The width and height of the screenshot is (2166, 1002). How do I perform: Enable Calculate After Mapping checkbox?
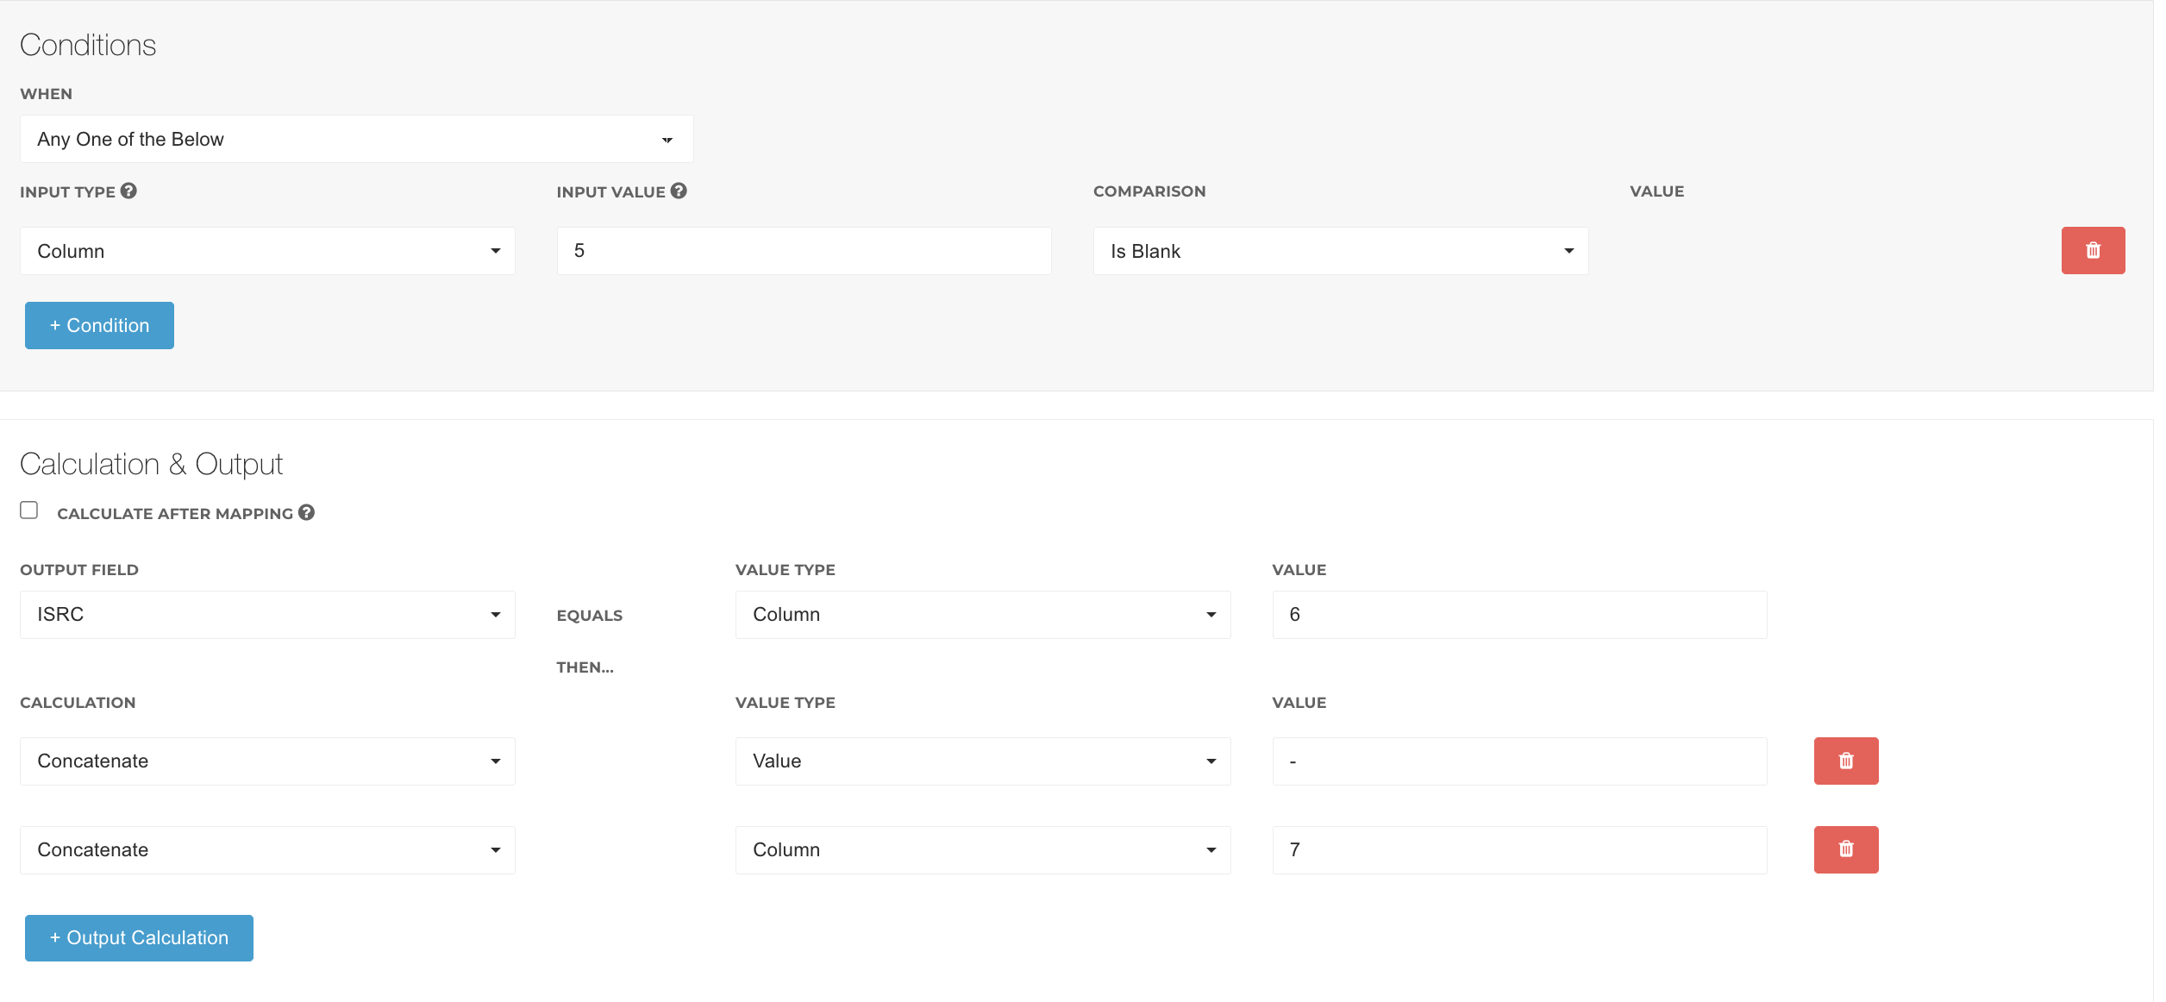[x=29, y=510]
